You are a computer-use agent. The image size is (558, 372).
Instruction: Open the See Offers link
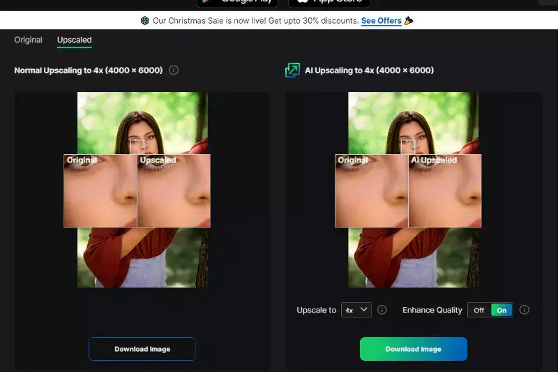tap(381, 21)
